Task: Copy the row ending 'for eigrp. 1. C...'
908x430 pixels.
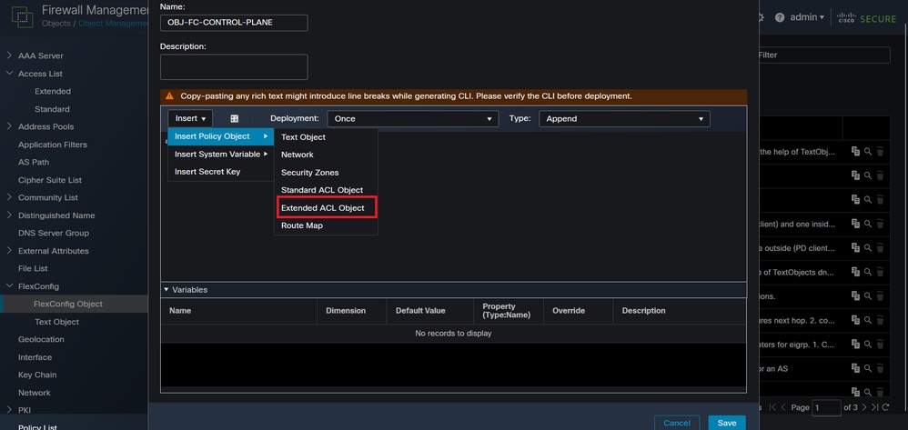Action: [x=855, y=345]
